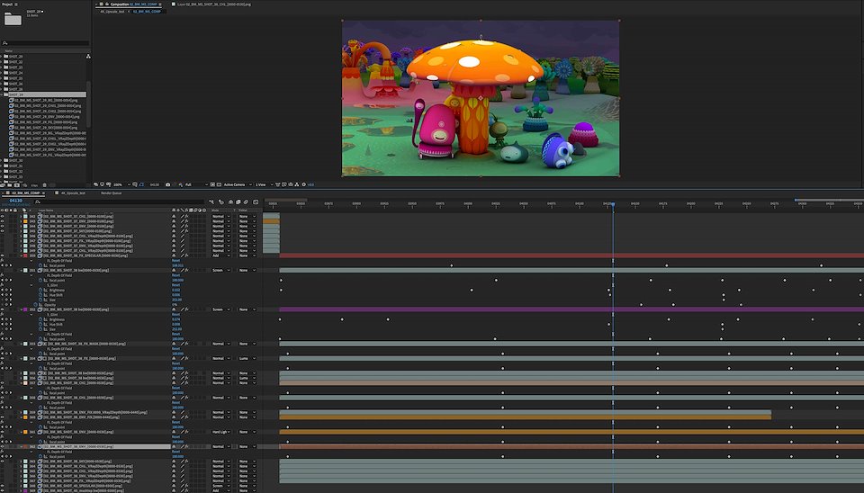This screenshot has height=493, width=864.
Task: Toggle Opacity stopwatch on layer 351
Action: pyautogui.click(x=35, y=305)
